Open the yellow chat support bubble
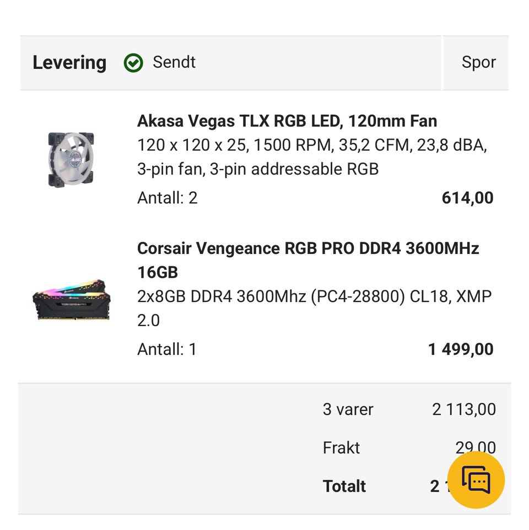Viewport: 529px width, 530px height. pos(476,480)
